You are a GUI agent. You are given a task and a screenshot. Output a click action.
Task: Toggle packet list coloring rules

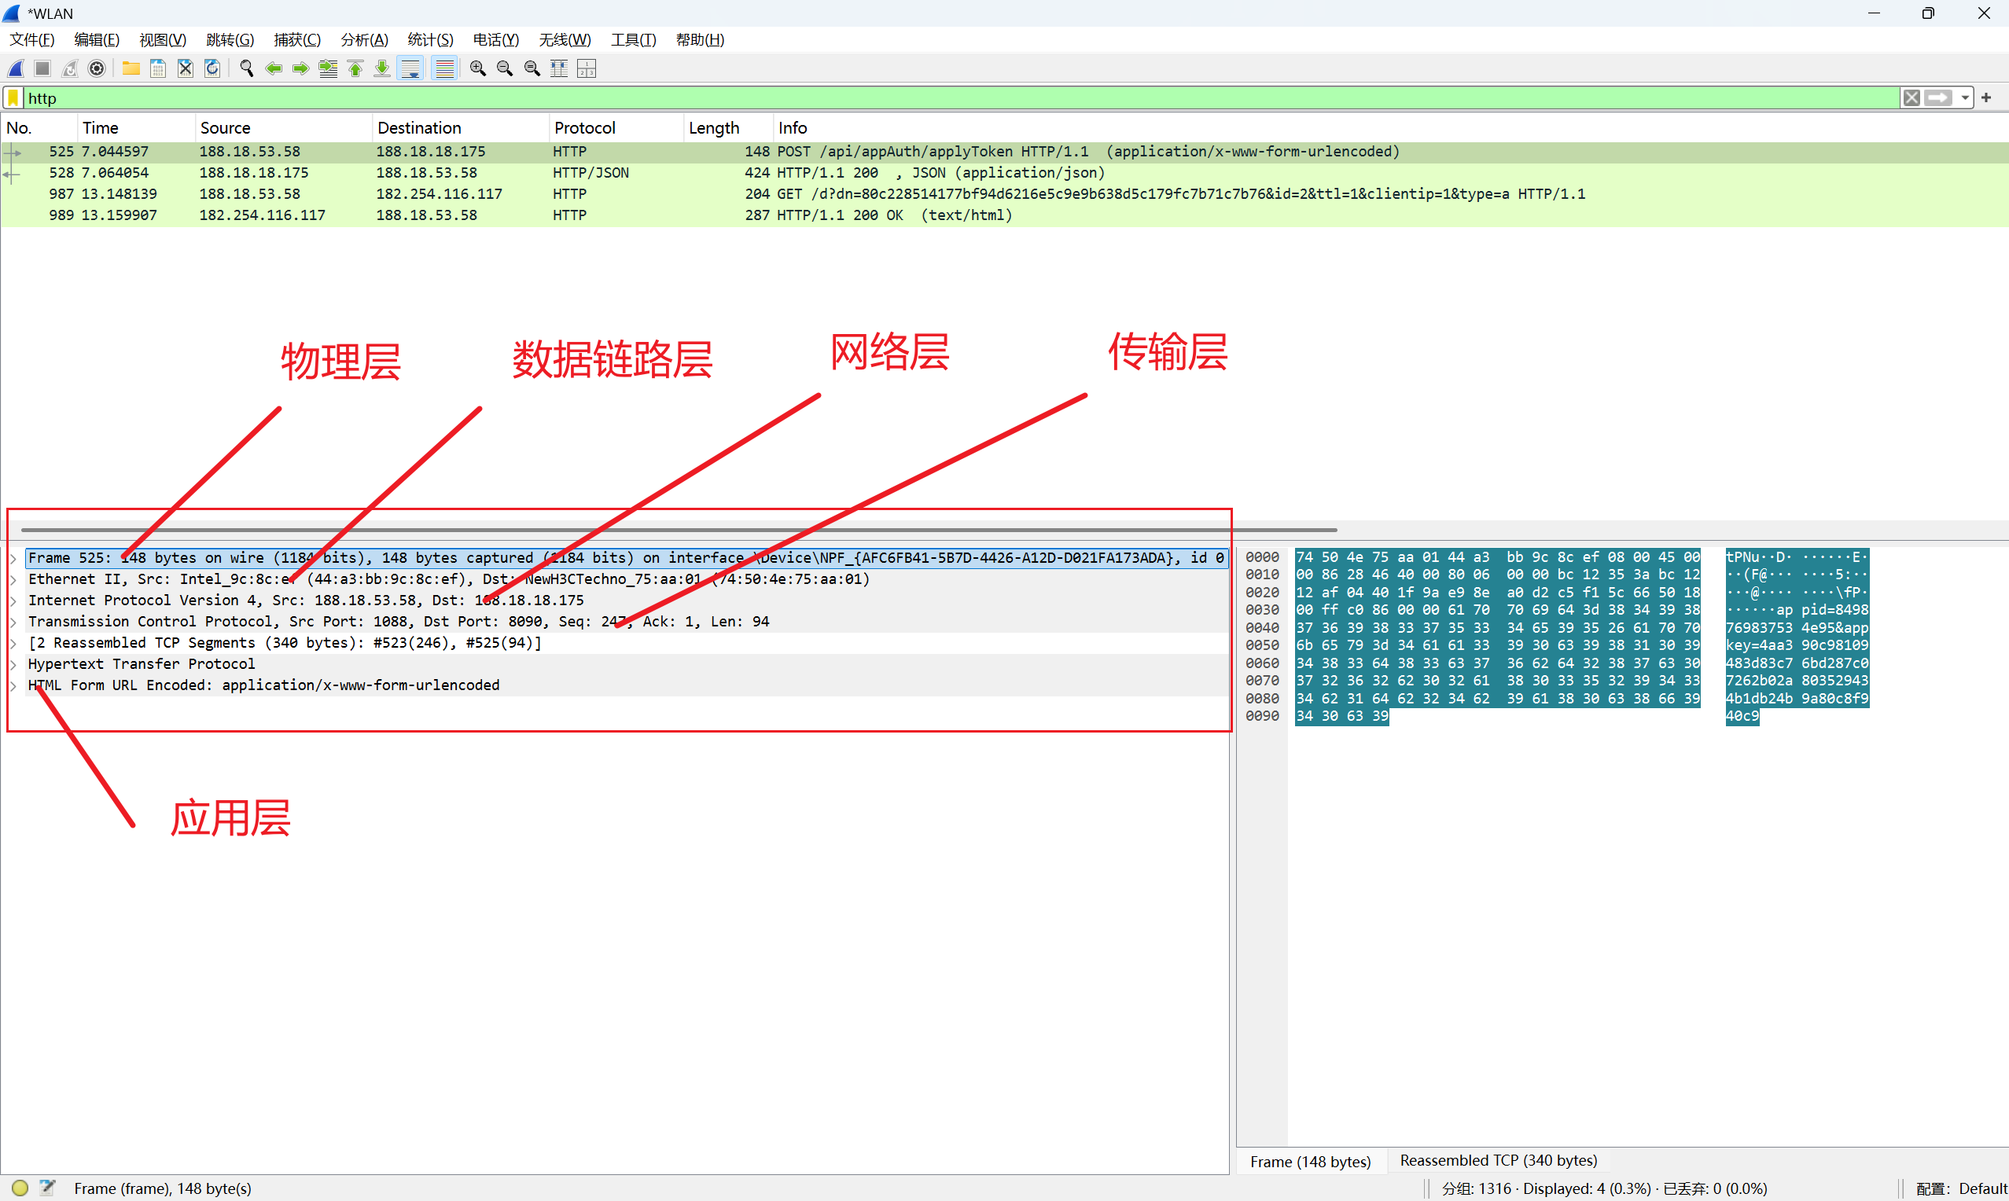(x=444, y=69)
